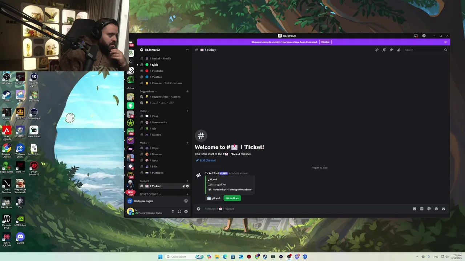Click the gray technical support ticket button
The height and width of the screenshot is (261, 465).
click(x=214, y=198)
